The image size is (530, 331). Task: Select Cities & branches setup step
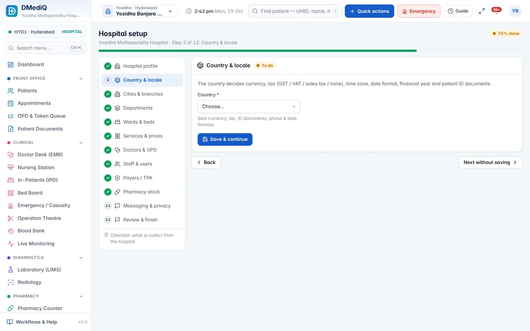(x=142, y=94)
